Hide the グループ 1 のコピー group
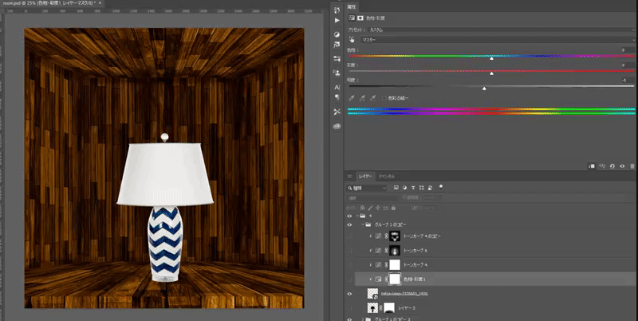The height and width of the screenshot is (321, 638). pos(350,225)
